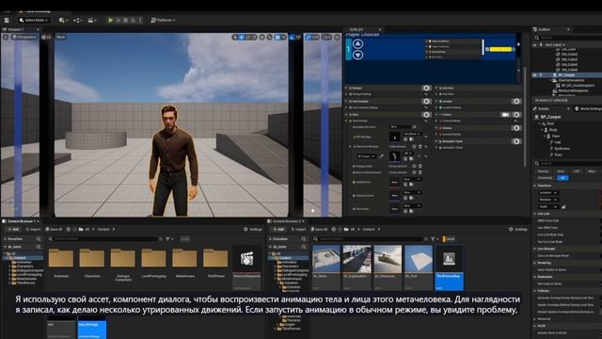This screenshot has width=602, height=339.
Task: Open the Metahumans folder in Content Browser 1
Action: pos(184,263)
